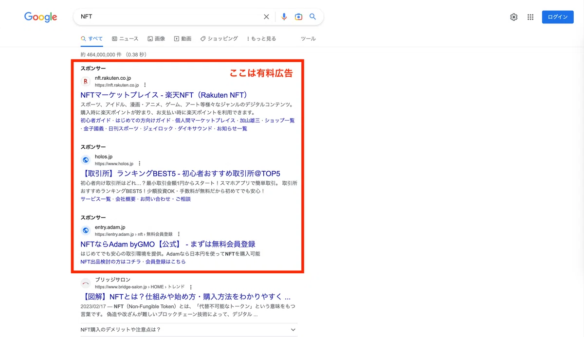Image resolution: width=584 pixels, height=337 pixels.
Task: Open the お問い合わせ sitelink
Action: pos(155,199)
